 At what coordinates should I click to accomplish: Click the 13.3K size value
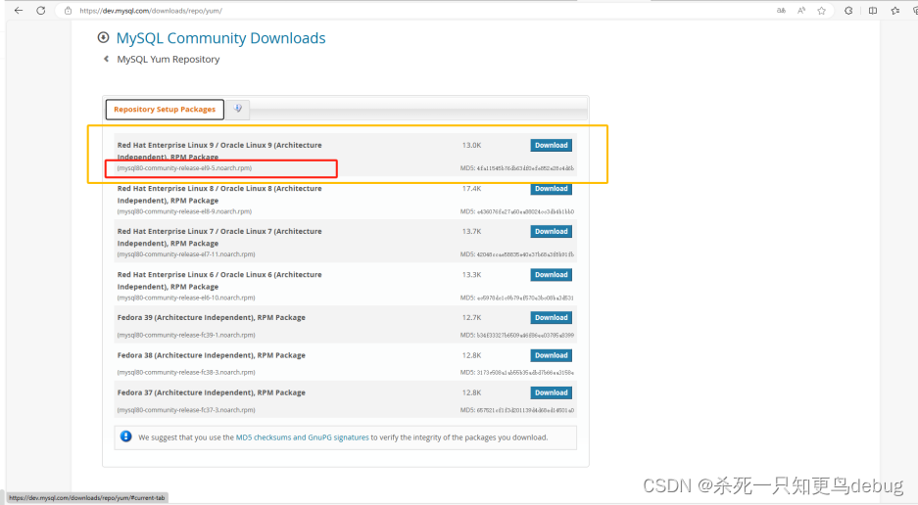[471, 274]
